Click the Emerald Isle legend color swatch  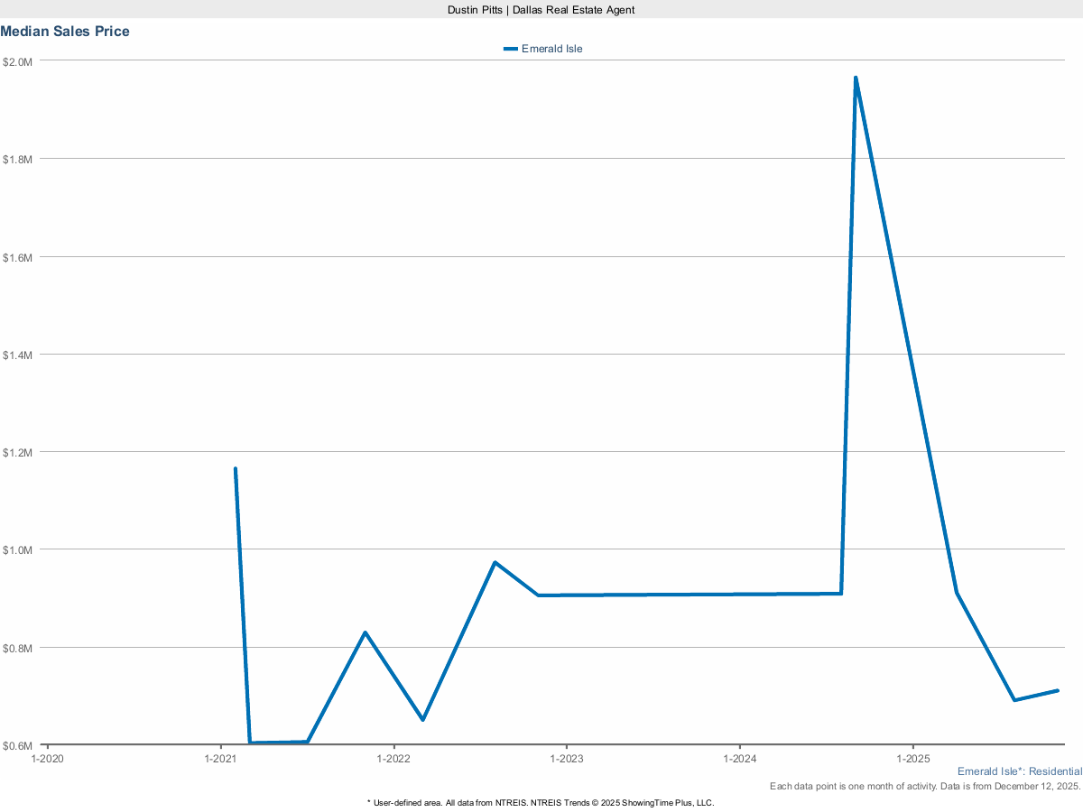(511, 49)
